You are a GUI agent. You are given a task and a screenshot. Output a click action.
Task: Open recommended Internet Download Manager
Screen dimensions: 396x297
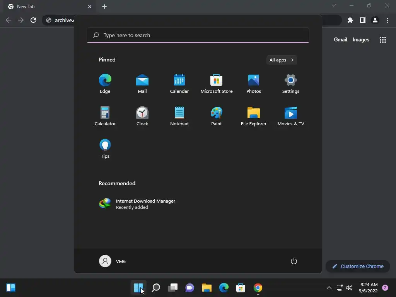point(137,204)
